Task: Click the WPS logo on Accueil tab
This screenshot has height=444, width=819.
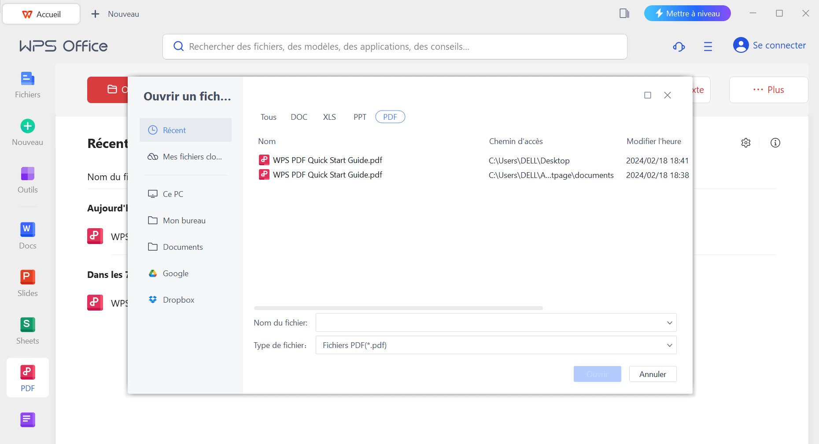Action: click(x=27, y=15)
